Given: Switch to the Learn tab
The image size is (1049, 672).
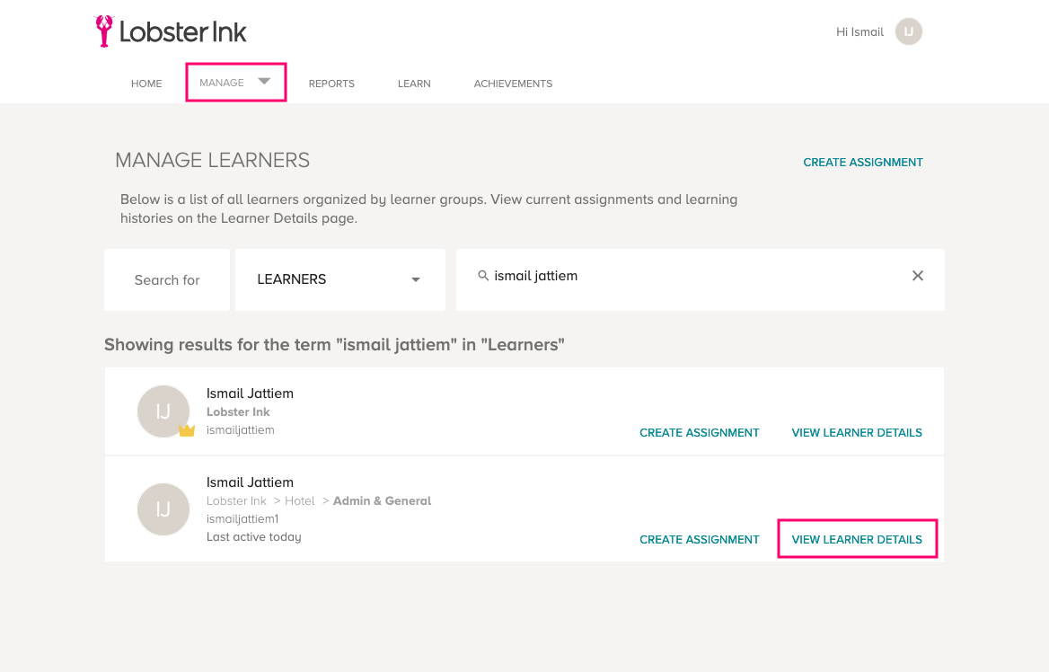Looking at the screenshot, I should pos(414,84).
